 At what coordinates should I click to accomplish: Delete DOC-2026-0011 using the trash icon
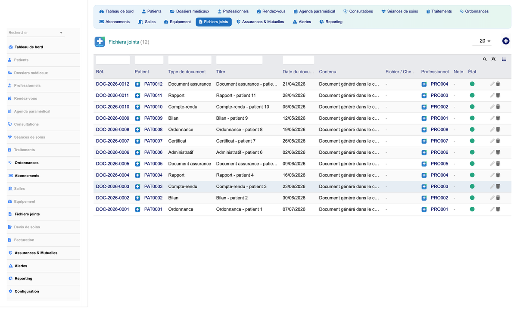click(x=498, y=96)
